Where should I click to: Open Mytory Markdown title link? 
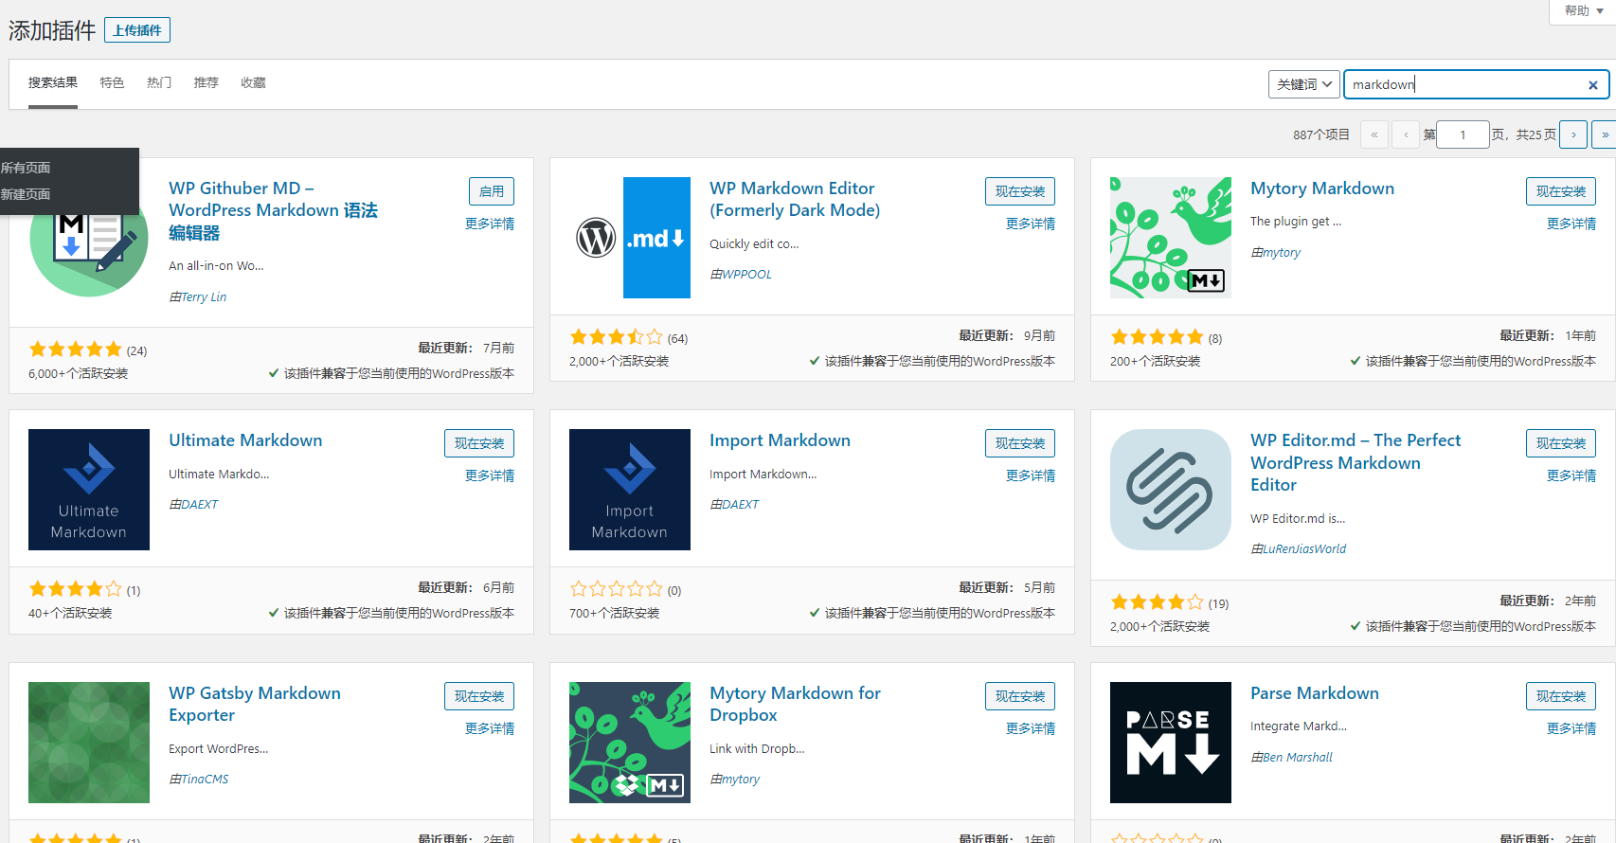pyautogui.click(x=1322, y=188)
